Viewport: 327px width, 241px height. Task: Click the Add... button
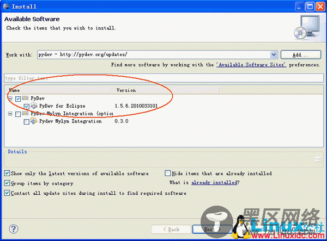coord(300,55)
